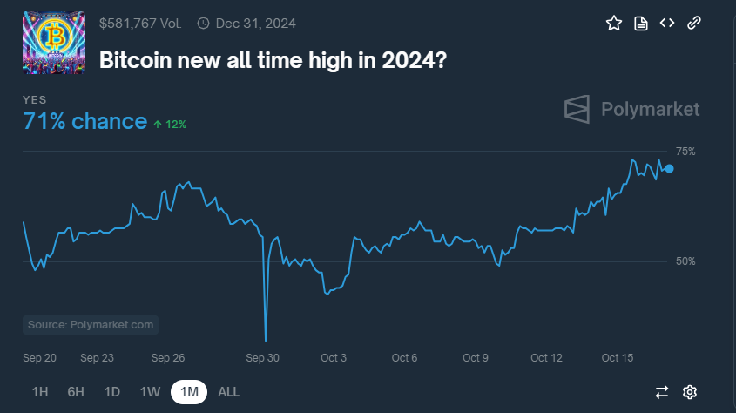Viewport: 736px width, 413px height.
Task: Click the 71% chance label
Action: click(85, 122)
